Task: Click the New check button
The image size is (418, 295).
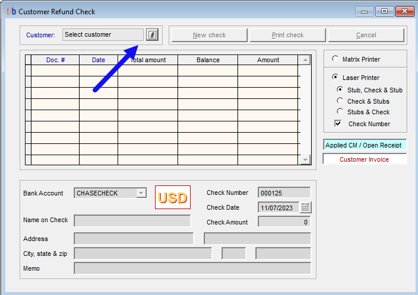Action: coord(209,35)
